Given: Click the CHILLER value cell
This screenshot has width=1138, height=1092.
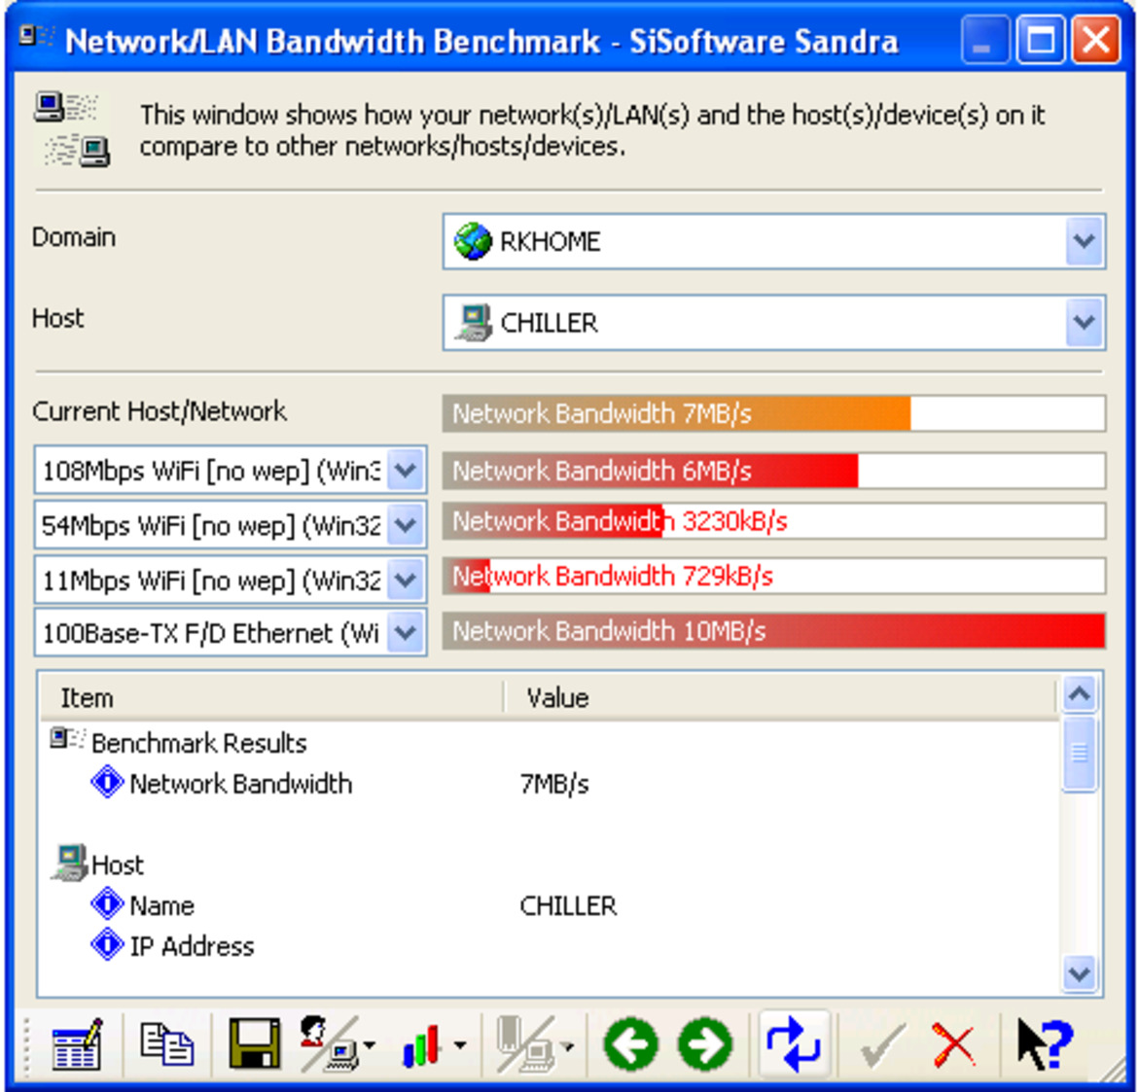Looking at the screenshot, I should pyautogui.click(x=568, y=905).
